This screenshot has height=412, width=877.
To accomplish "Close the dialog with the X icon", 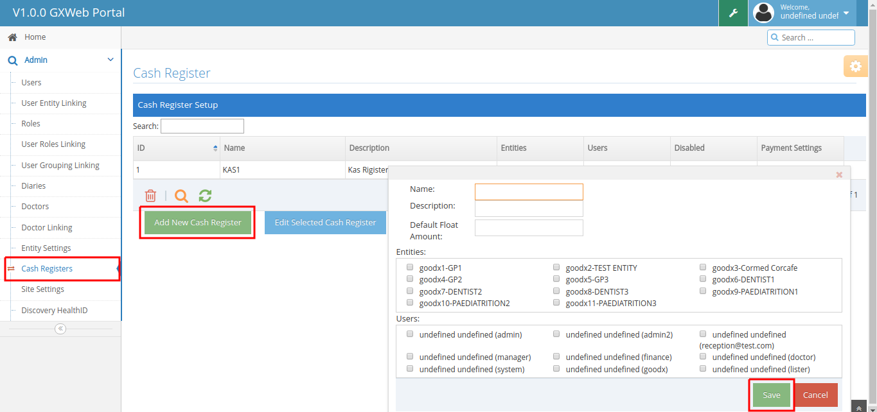I will 839,175.
